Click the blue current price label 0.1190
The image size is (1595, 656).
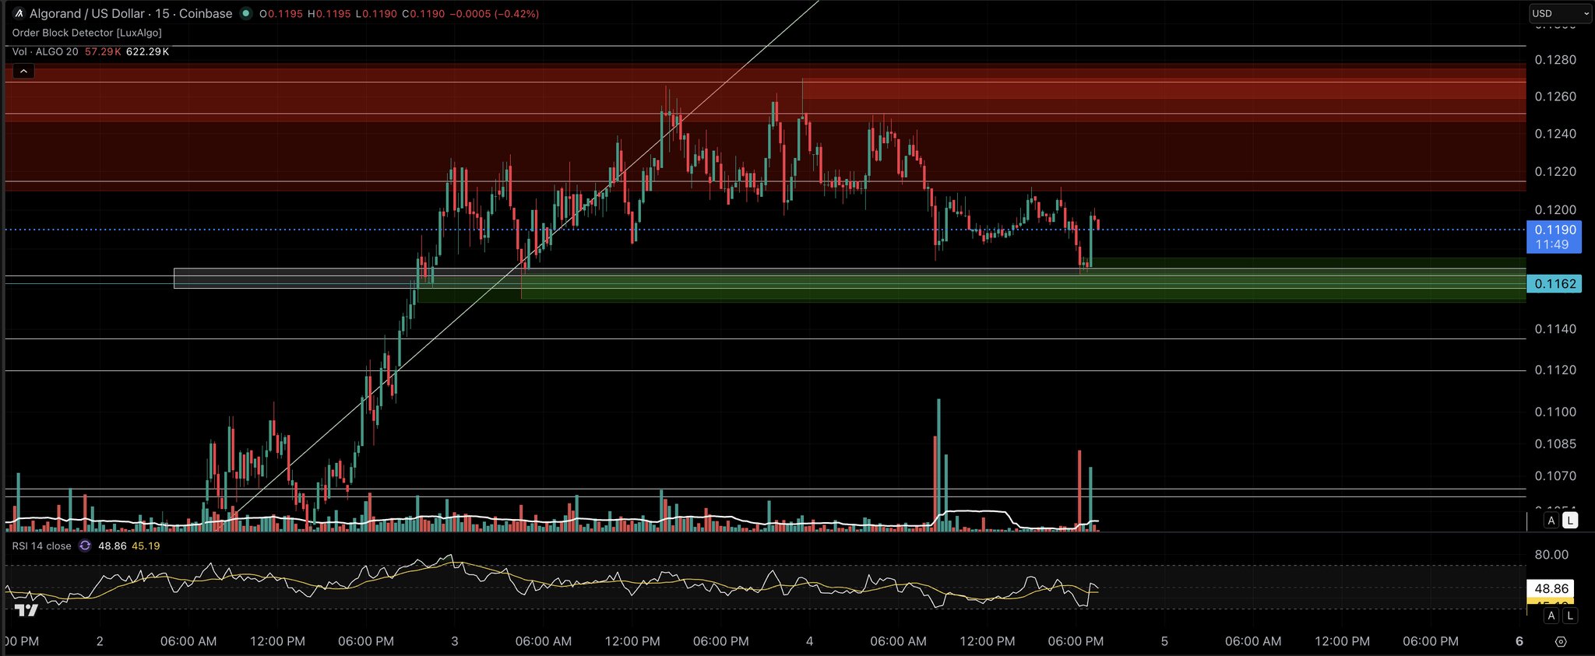tap(1555, 237)
